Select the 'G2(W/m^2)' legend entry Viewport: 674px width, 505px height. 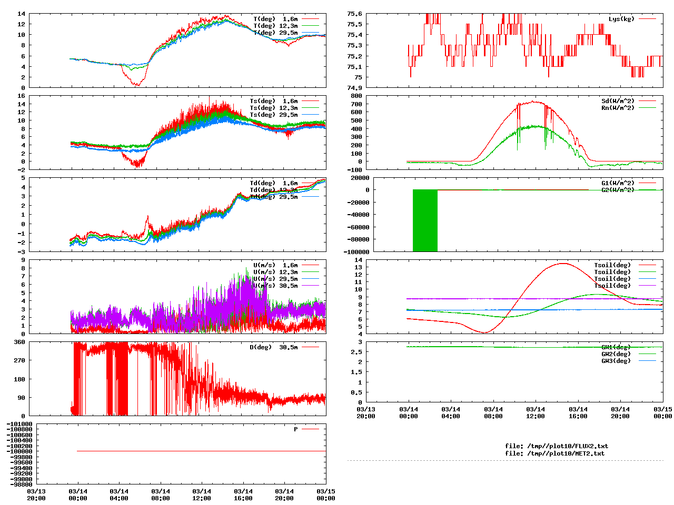(x=618, y=190)
